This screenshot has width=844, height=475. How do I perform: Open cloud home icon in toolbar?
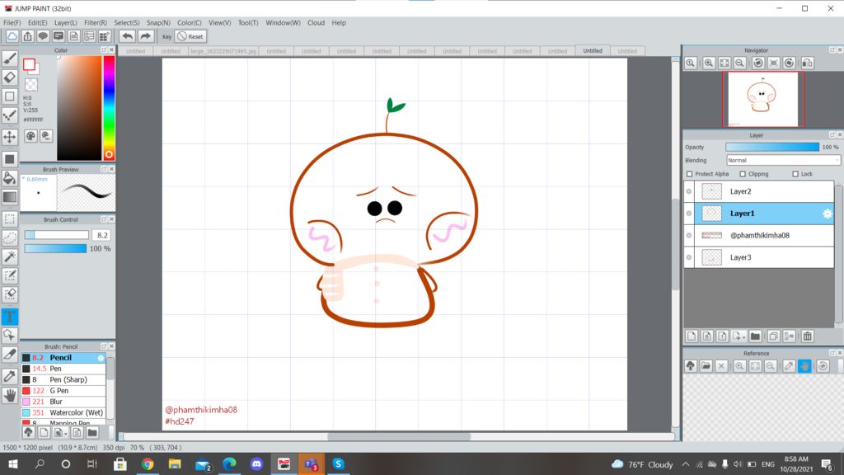point(12,36)
